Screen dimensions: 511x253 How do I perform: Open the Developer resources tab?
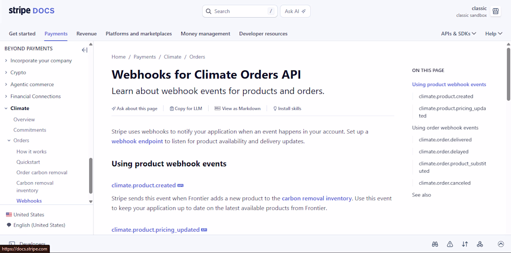263,33
